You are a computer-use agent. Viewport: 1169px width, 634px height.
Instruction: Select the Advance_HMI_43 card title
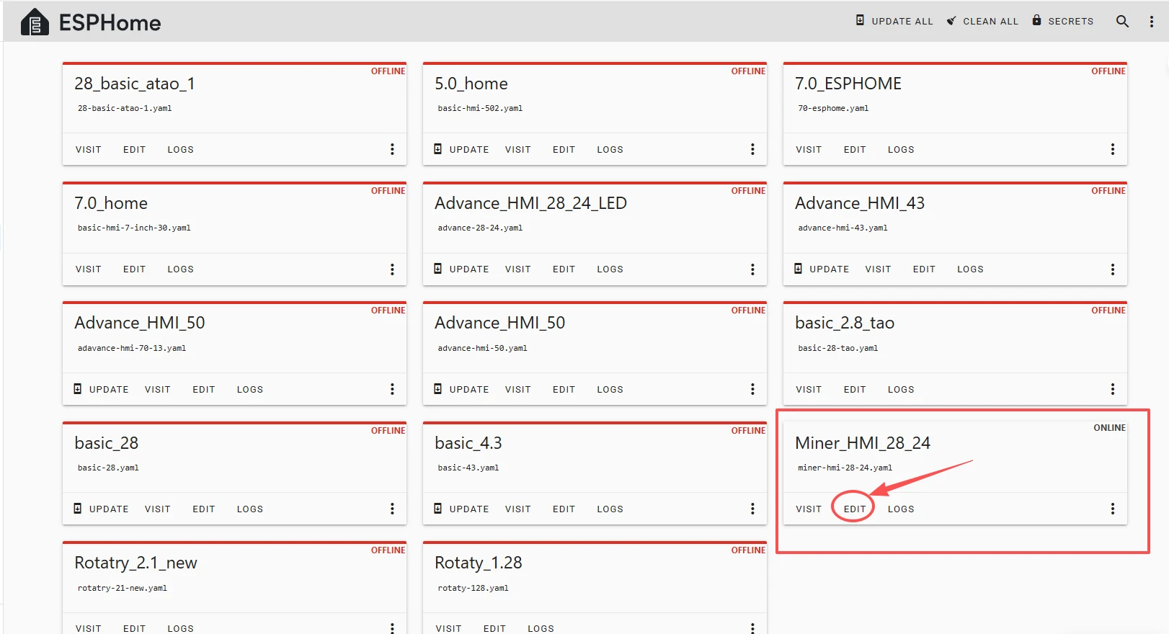click(859, 203)
